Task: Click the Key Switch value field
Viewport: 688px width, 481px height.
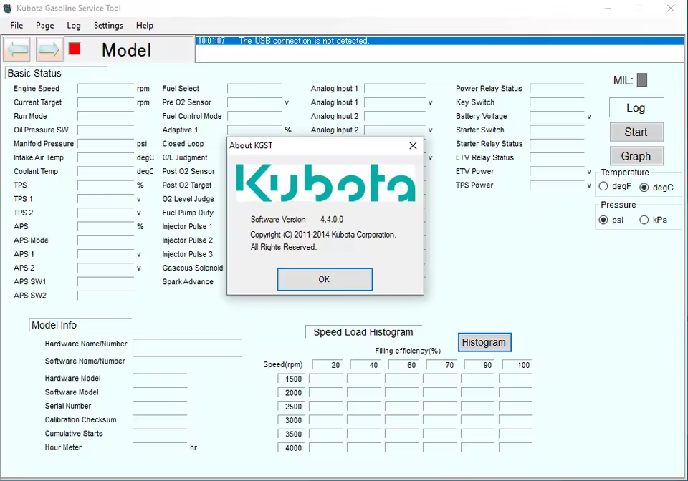Action: coord(557,102)
